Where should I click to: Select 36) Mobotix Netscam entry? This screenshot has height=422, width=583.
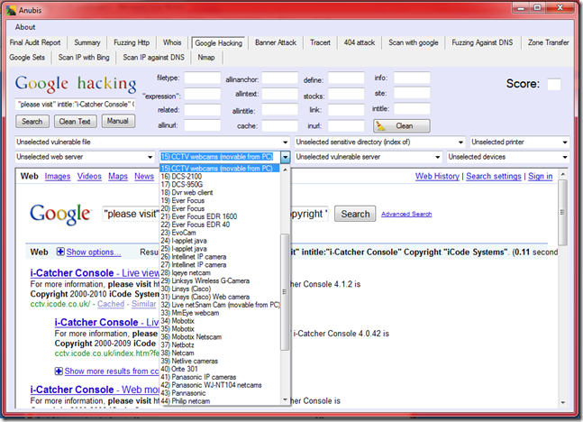[x=219, y=336]
